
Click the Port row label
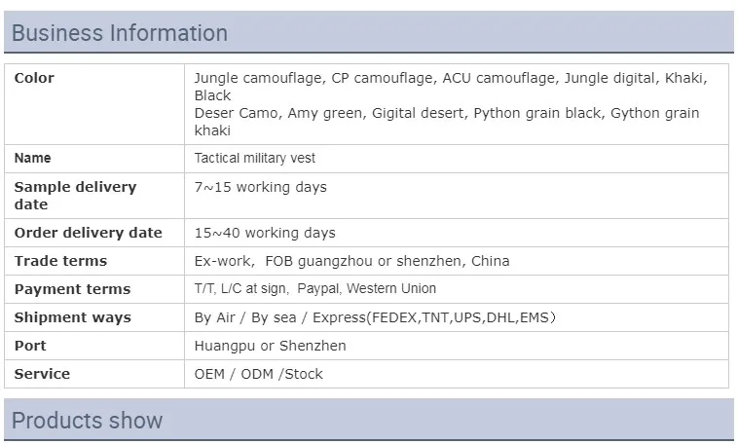(30, 346)
